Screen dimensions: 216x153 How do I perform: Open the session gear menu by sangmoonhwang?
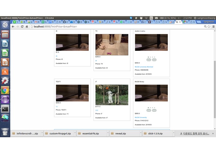[x=205, y=18]
